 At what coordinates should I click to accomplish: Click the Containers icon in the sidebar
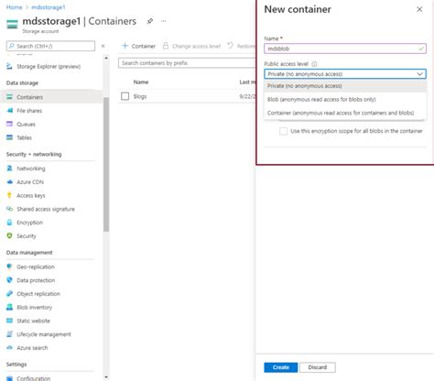pyautogui.click(x=9, y=97)
